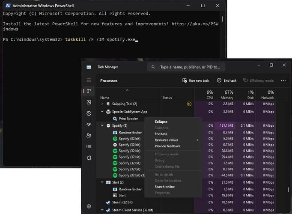Screen dimensions: 292x214
Task: Collapse the Start (2) process group
Action: [102, 182]
